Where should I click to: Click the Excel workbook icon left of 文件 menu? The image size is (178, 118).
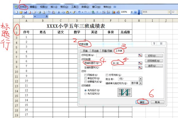point(16,7)
